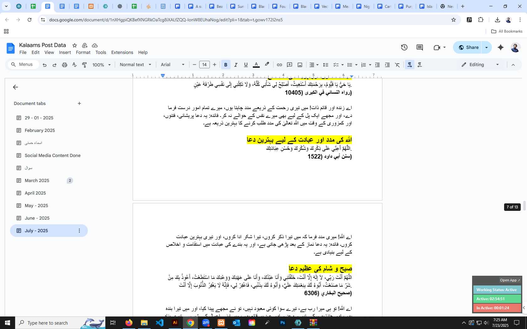This screenshot has width=527, height=329.
Task: Decrease font size with minus button
Action: 194,65
